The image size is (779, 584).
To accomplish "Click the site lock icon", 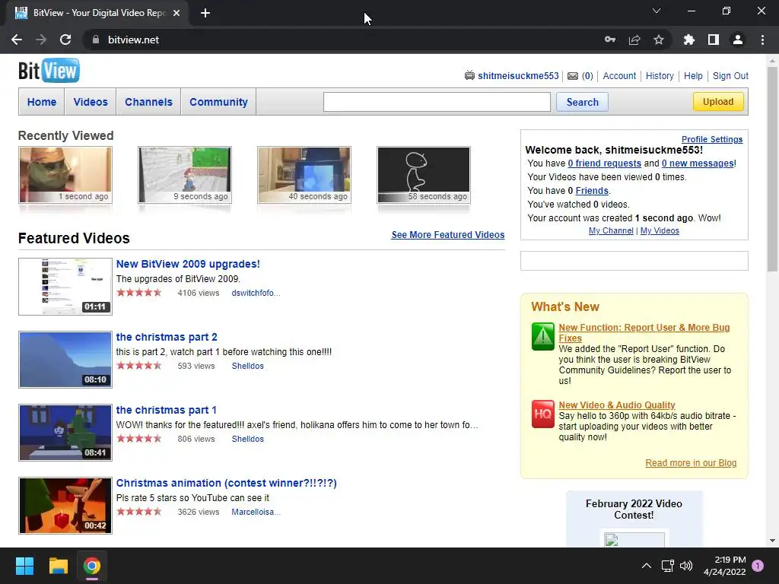I will point(96,40).
